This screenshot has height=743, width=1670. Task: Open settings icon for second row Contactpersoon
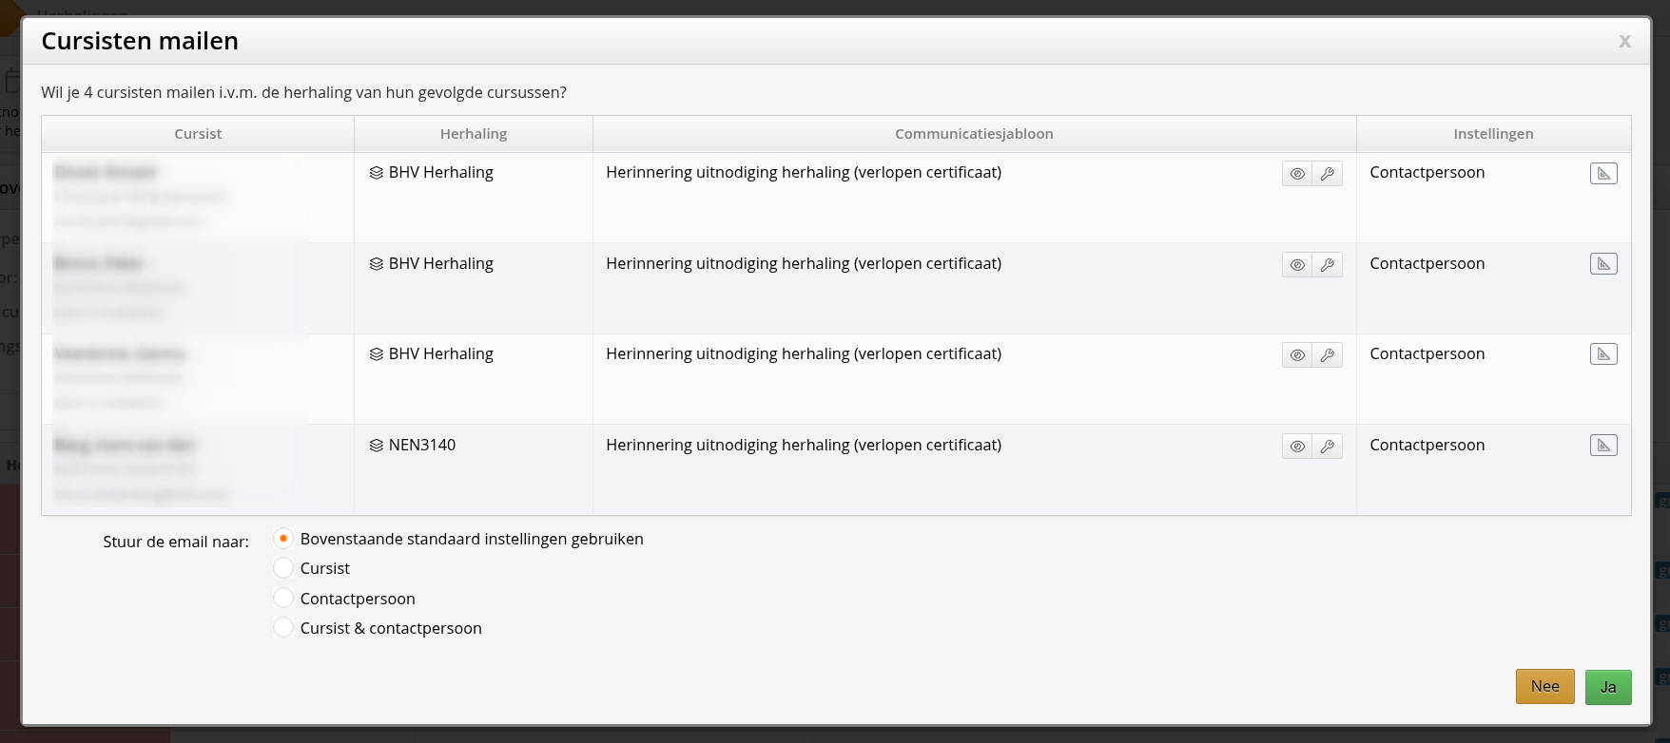pos(1602,264)
